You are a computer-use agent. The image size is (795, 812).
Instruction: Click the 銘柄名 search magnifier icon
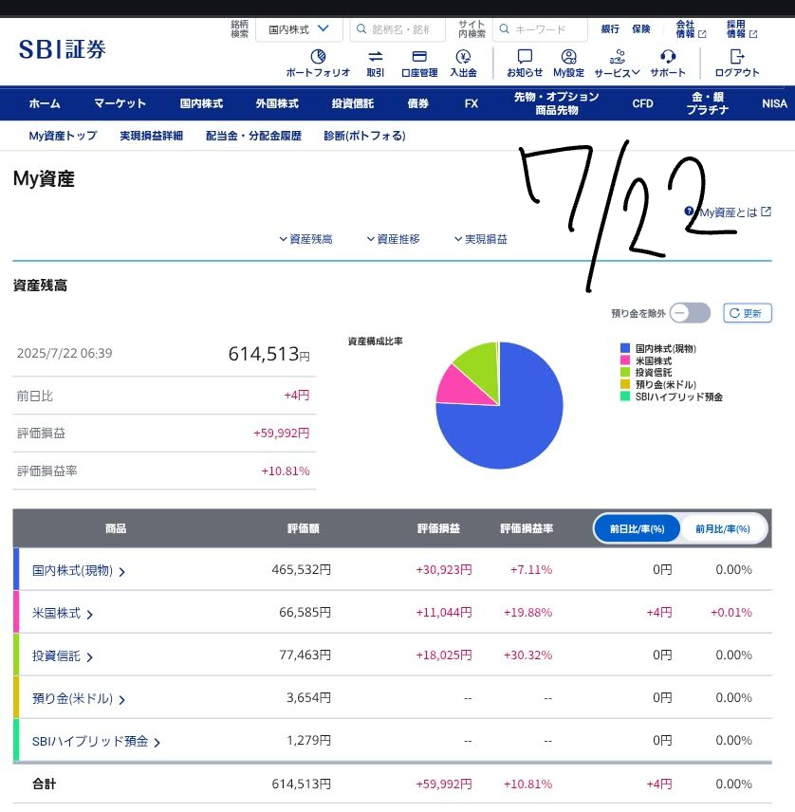361,29
